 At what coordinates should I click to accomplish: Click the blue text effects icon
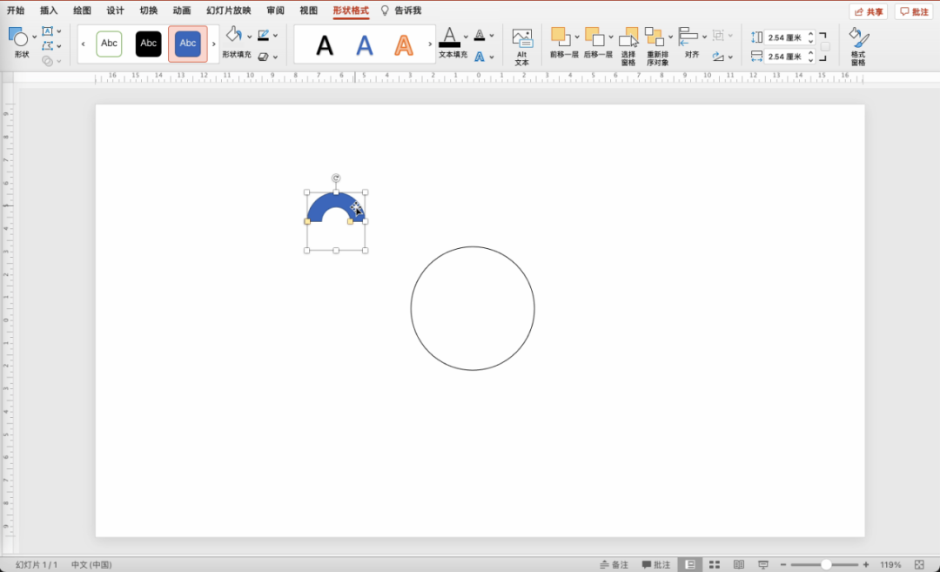(480, 57)
